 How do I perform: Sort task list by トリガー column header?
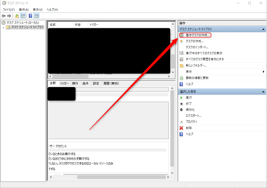pos(129,25)
